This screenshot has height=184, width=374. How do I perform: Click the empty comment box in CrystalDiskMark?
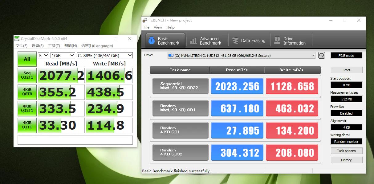pyautogui.click(x=75, y=140)
